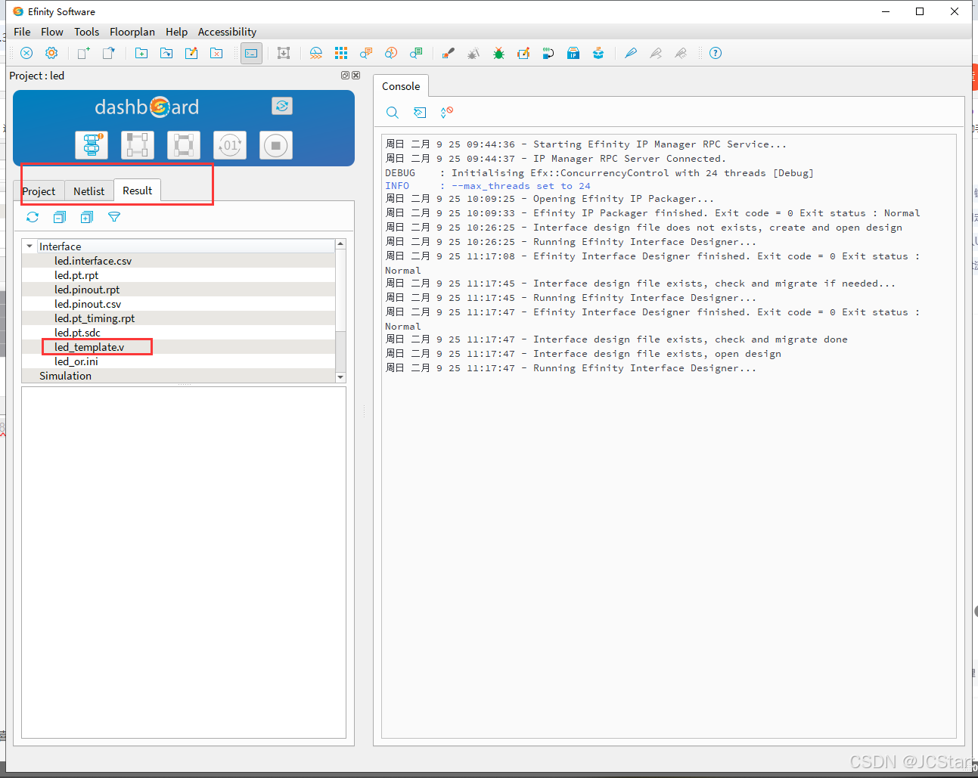Open help with the question mark icon

click(x=716, y=53)
